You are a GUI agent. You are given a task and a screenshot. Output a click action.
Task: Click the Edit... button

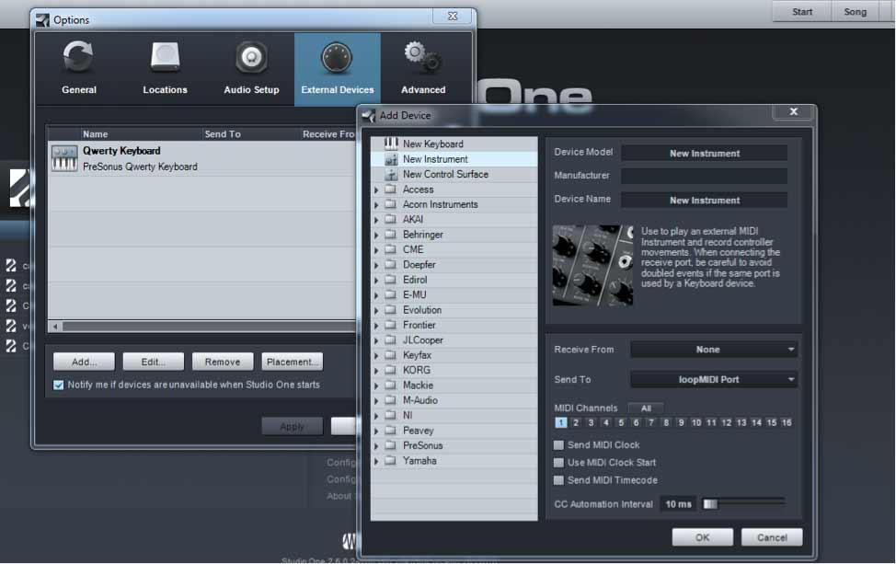[x=153, y=362]
